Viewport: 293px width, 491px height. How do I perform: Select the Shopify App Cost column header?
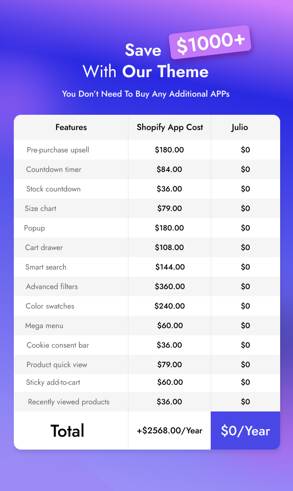(170, 127)
